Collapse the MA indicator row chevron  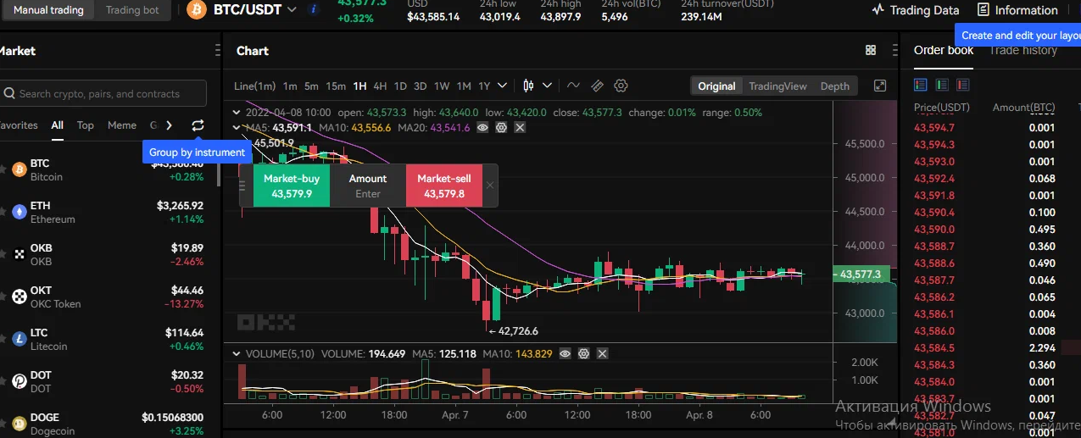236,127
